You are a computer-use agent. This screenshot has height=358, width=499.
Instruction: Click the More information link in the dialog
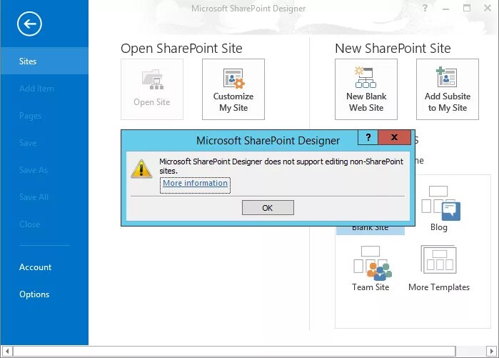(195, 183)
